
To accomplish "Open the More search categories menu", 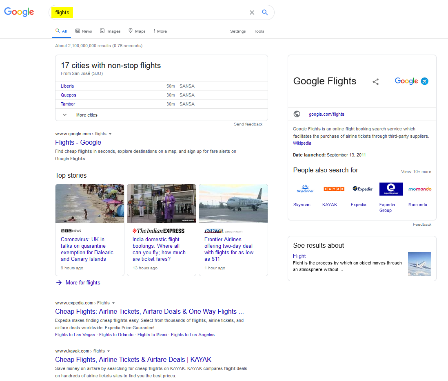I will 160,31.
